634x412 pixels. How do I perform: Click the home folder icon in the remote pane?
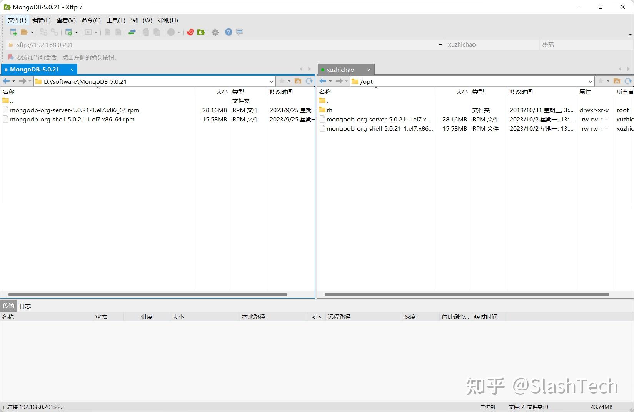click(x=617, y=81)
